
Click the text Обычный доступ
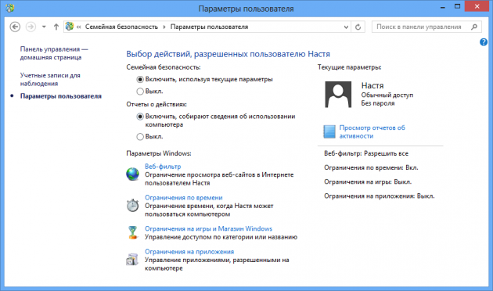tap(387, 95)
